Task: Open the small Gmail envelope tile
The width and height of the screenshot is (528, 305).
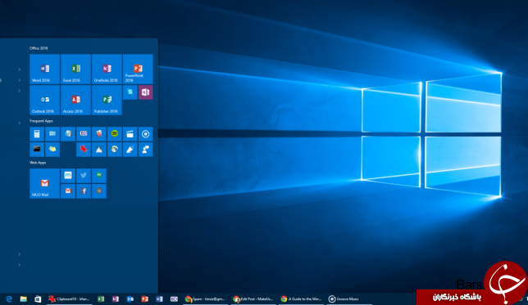Action: pos(68,191)
